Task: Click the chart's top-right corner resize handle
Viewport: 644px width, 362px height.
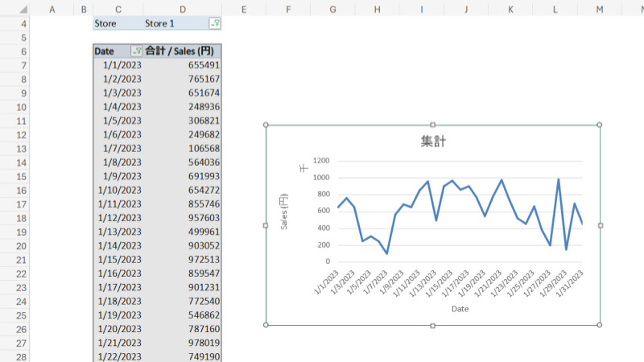Action: (600, 125)
